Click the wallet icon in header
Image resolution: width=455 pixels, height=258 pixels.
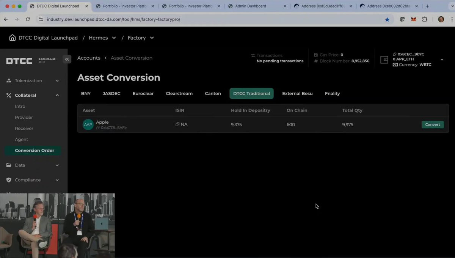384,60
